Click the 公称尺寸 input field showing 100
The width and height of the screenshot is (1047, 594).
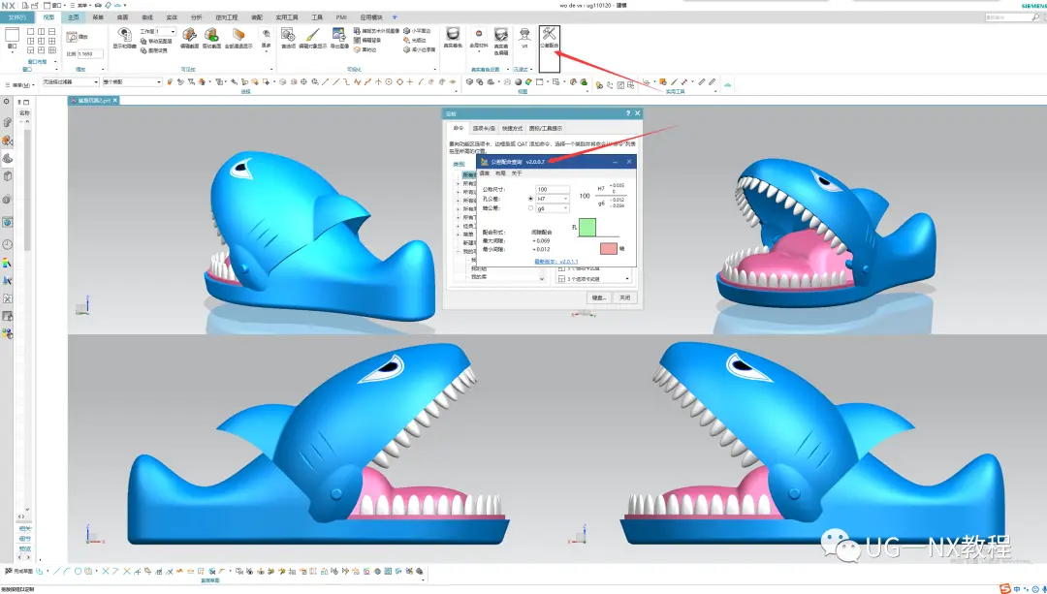point(553,190)
